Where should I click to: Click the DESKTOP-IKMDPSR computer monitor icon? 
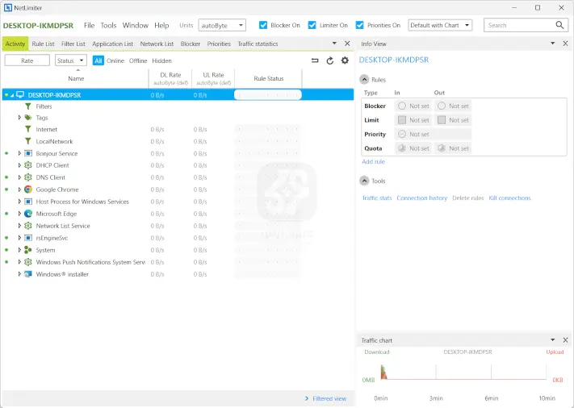[20, 95]
